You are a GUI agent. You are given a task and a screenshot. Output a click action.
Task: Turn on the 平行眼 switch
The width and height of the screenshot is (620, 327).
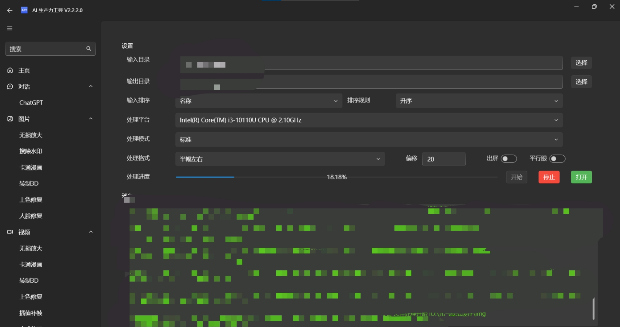coord(557,159)
